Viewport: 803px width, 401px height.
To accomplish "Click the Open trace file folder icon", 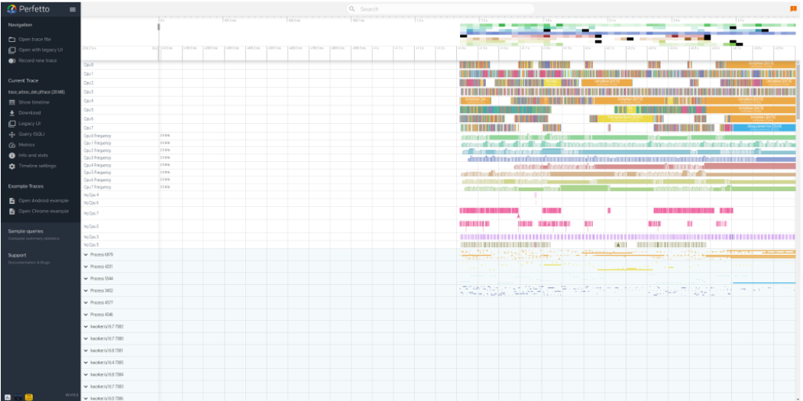I will coord(12,39).
